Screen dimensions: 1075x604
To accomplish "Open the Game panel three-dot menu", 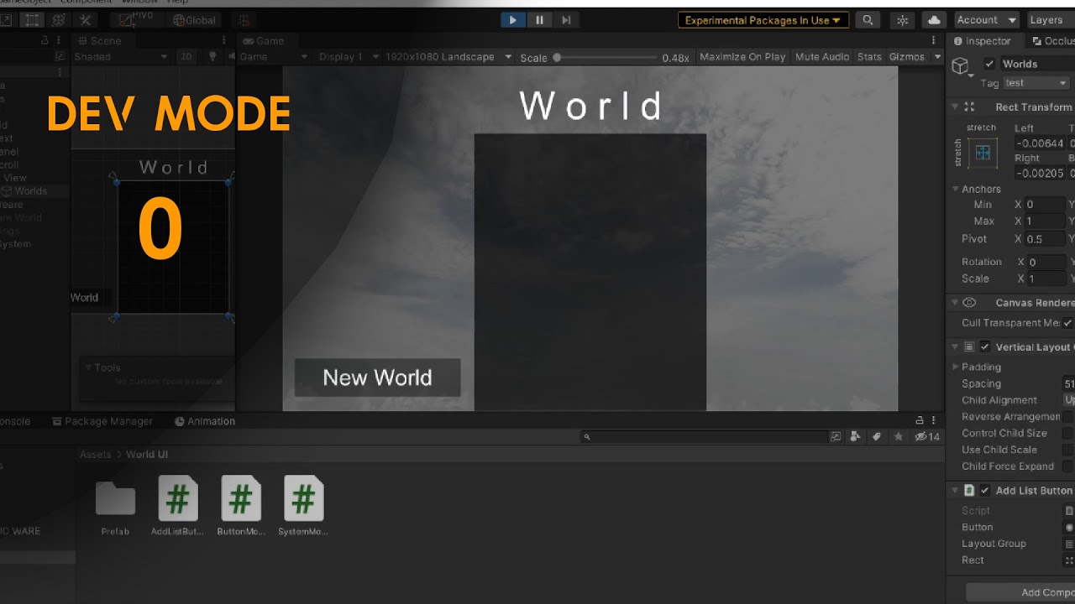I will pos(933,40).
